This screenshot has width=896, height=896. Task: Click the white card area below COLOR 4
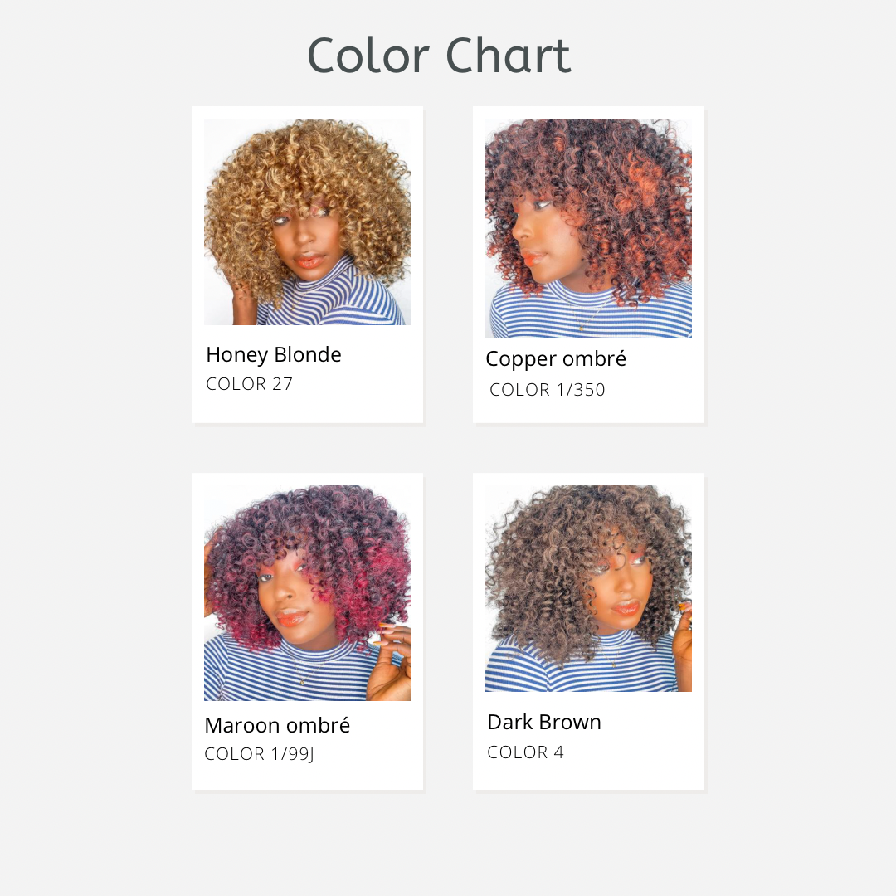[588, 776]
